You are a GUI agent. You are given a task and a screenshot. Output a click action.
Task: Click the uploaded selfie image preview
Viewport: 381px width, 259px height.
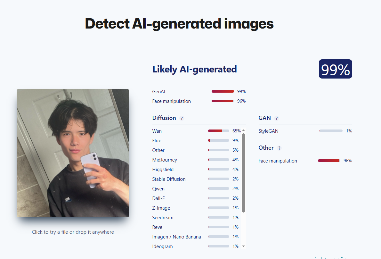(73, 153)
